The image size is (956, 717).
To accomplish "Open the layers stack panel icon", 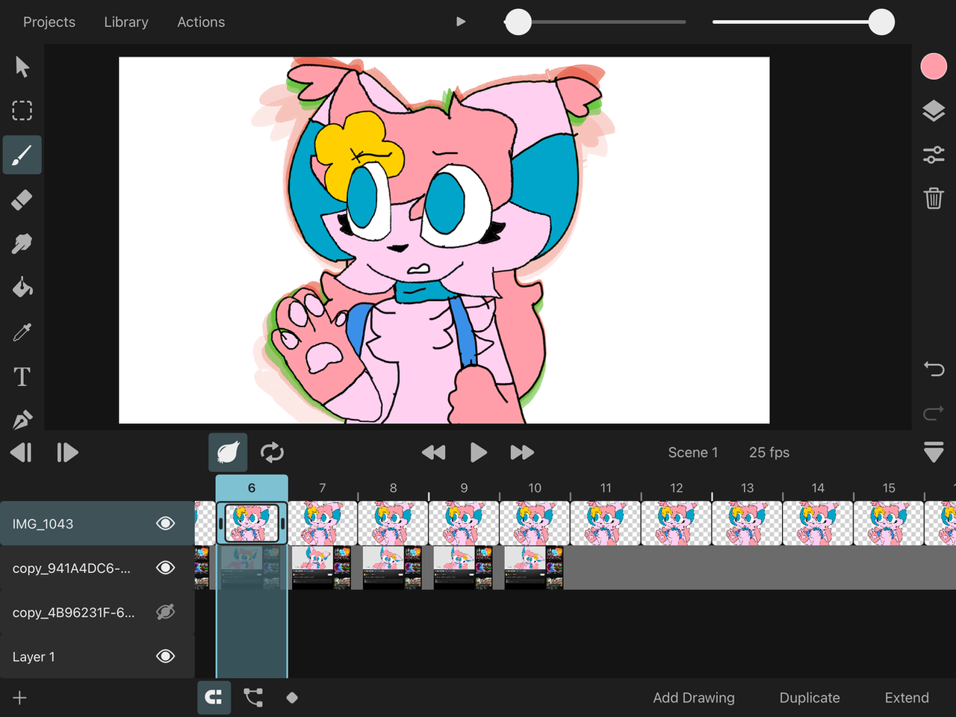I will (934, 111).
